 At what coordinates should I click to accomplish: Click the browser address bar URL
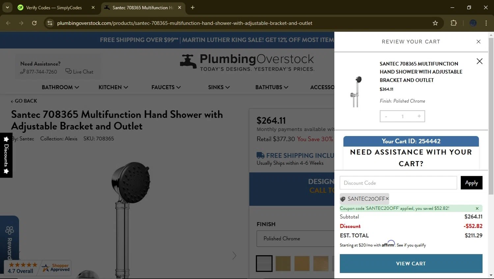coord(185,23)
